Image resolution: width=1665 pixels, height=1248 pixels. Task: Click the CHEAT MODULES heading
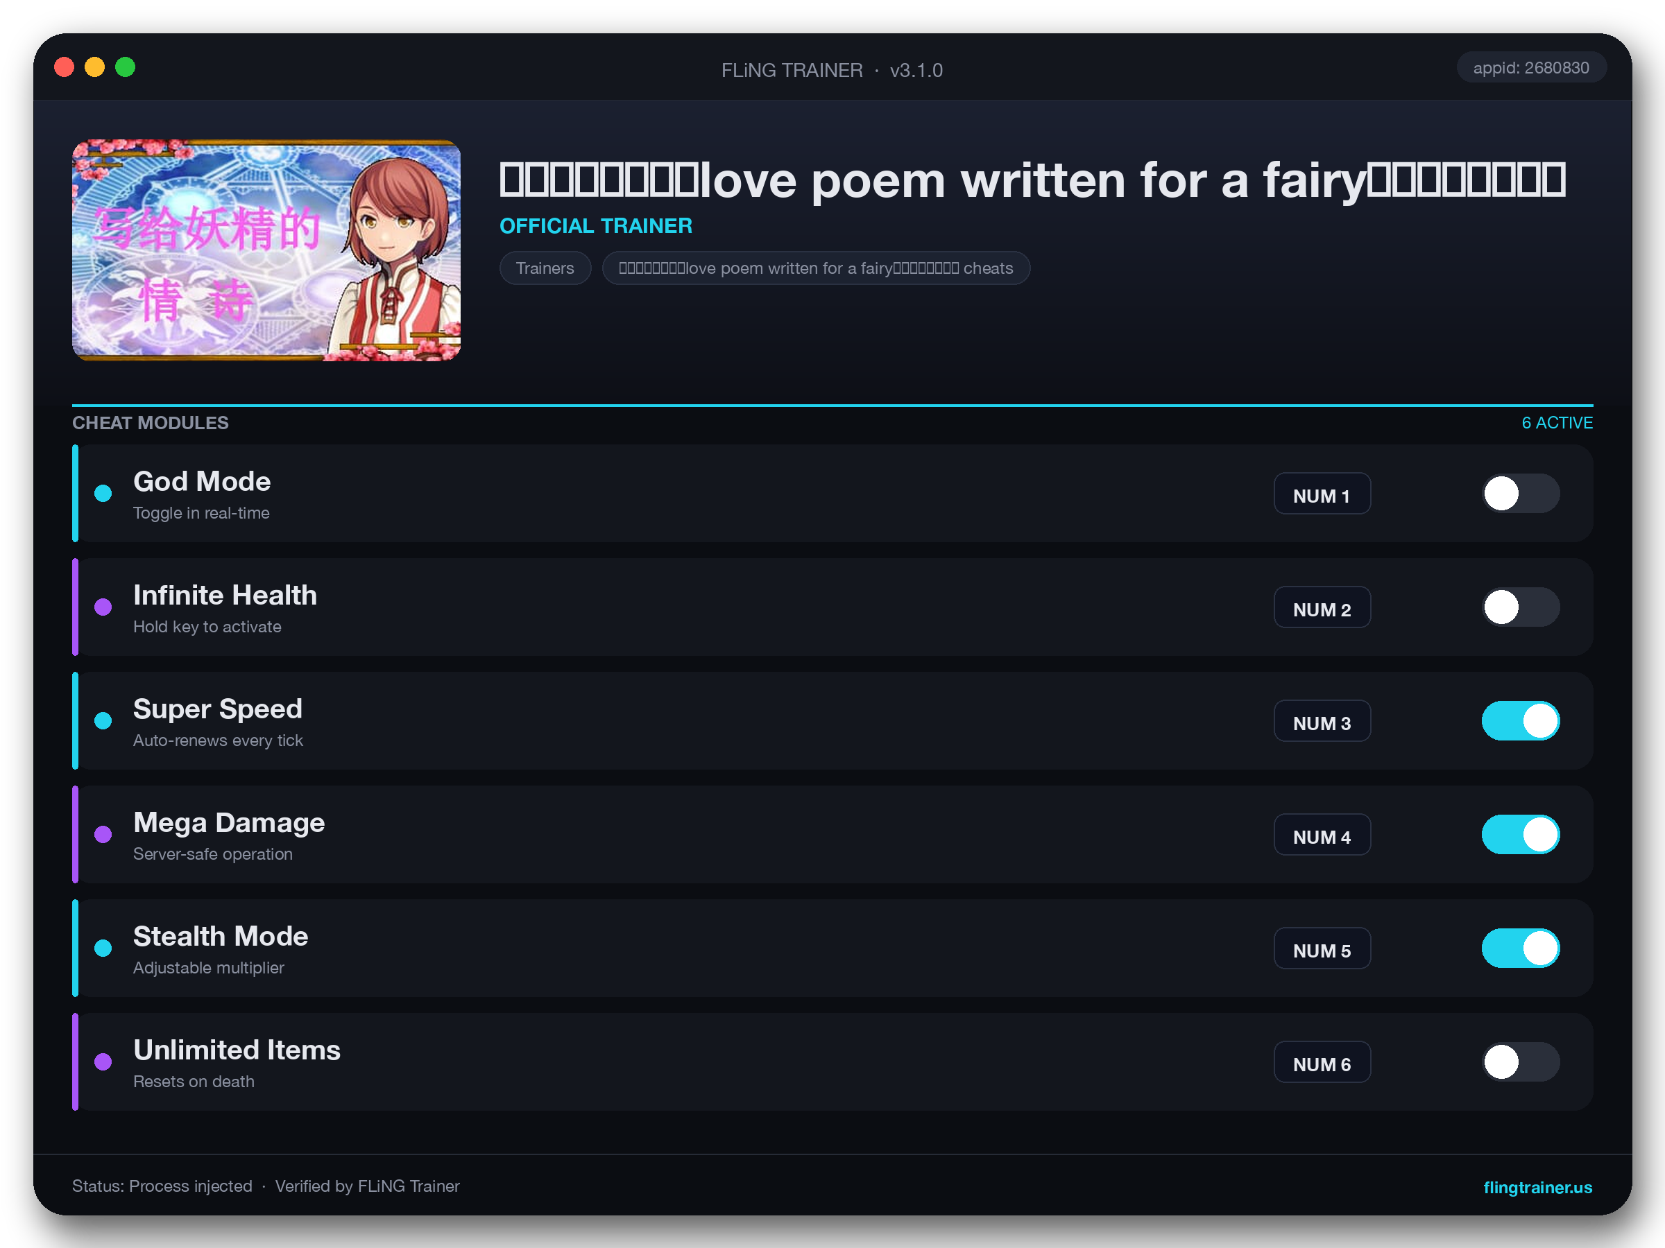[151, 423]
